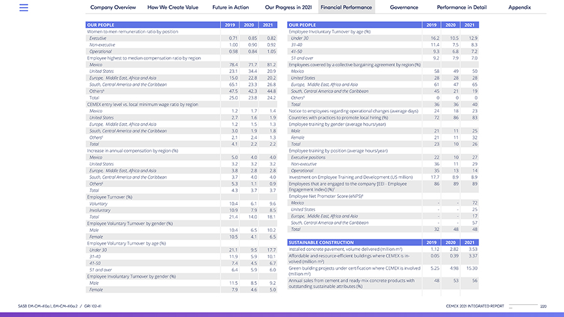Open the How We Create Value tab

[x=172, y=8]
